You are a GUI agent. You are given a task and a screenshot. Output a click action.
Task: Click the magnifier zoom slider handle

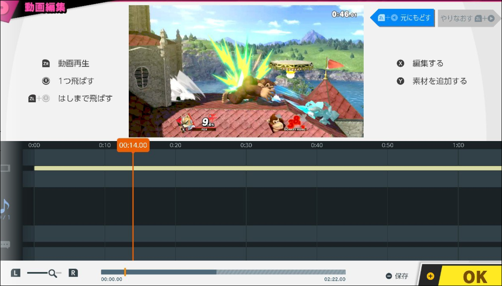(x=52, y=273)
